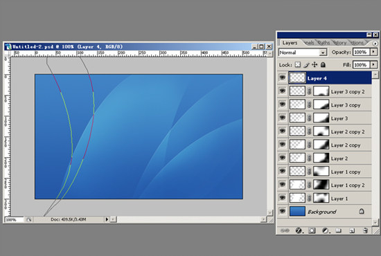Create new adjustment layer icon
The height and width of the screenshot is (256, 381).
(x=326, y=230)
